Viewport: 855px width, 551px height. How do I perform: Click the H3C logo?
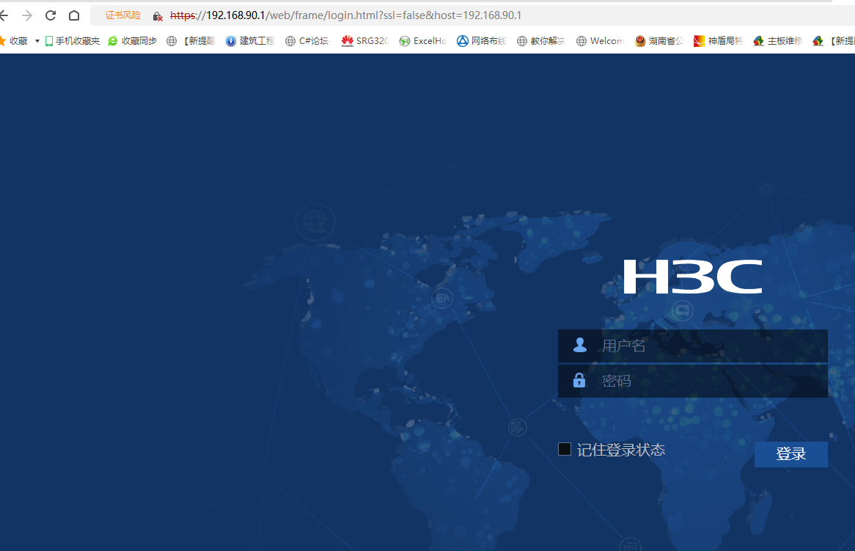pos(692,277)
